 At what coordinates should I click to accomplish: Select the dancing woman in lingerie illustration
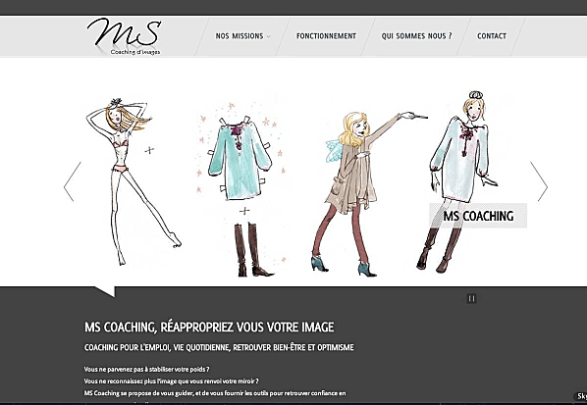pyautogui.click(x=133, y=181)
